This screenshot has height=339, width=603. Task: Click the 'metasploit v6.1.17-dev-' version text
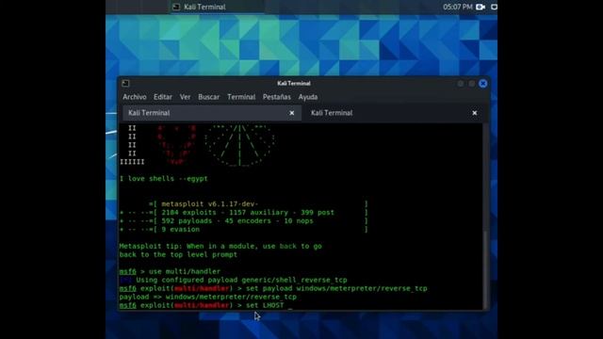(209, 203)
